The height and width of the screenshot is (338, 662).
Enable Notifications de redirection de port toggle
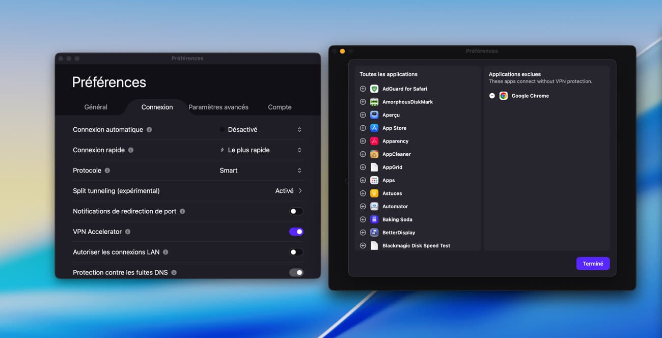tap(296, 211)
